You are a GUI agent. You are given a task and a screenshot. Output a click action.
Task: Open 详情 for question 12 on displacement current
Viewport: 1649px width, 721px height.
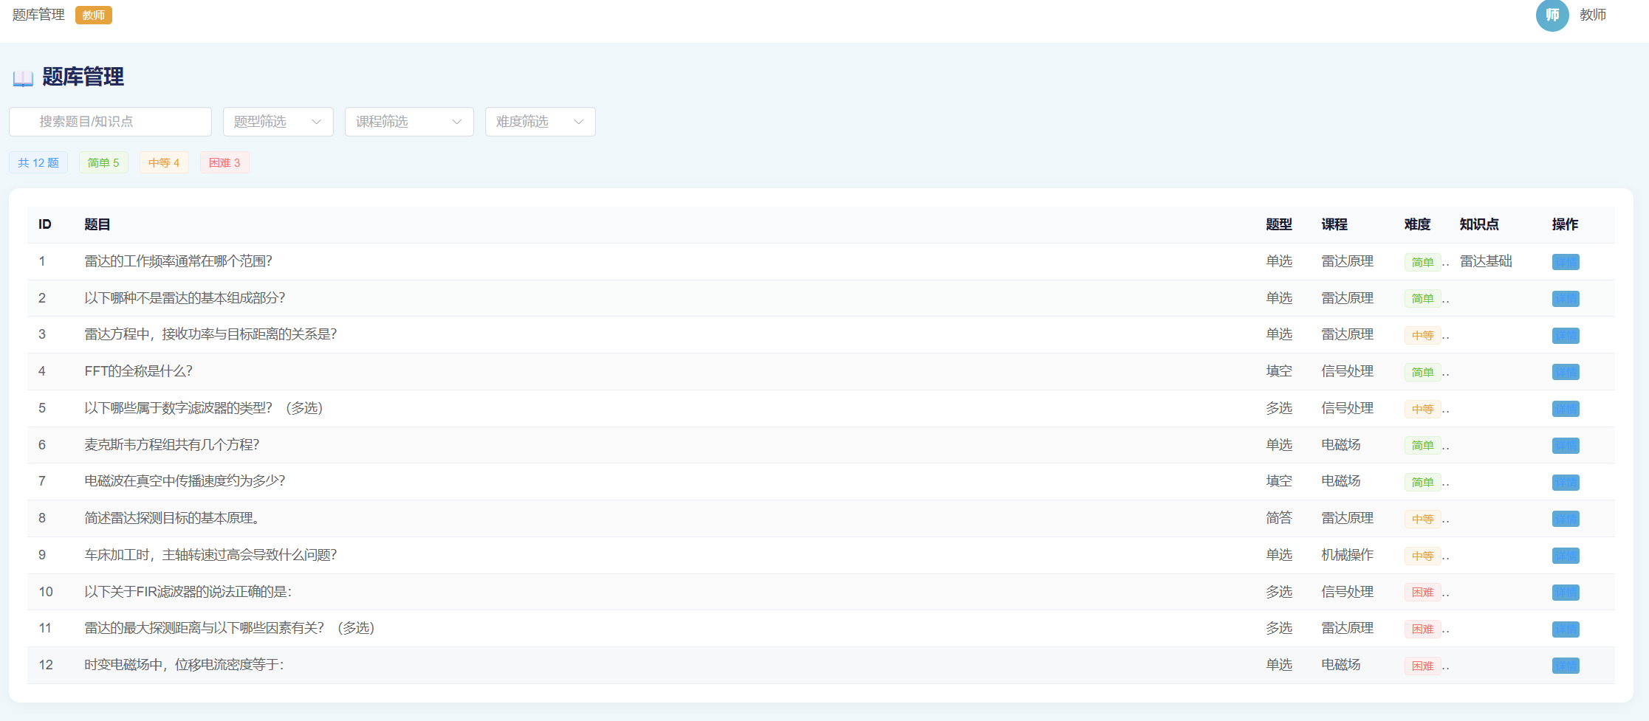pyautogui.click(x=1565, y=666)
